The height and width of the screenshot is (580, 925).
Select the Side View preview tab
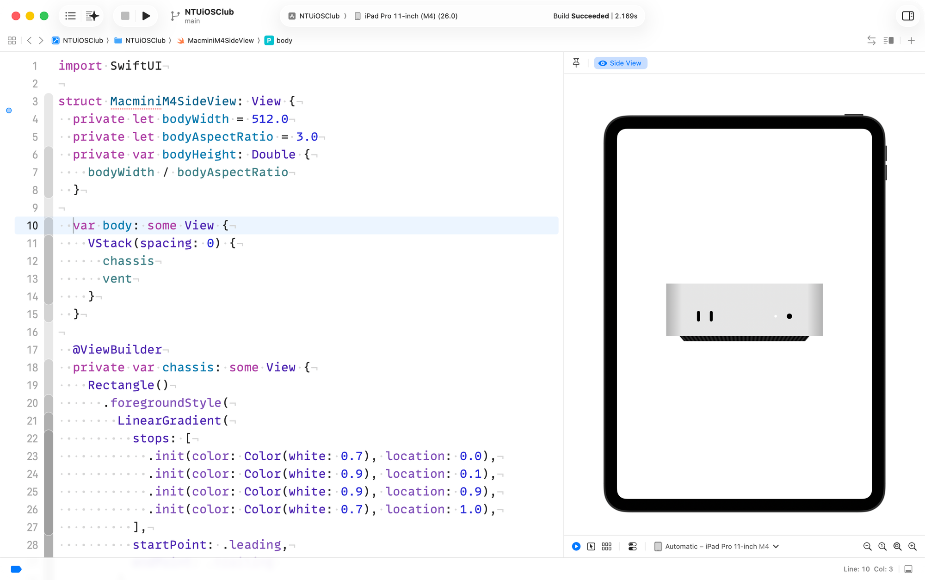620,63
